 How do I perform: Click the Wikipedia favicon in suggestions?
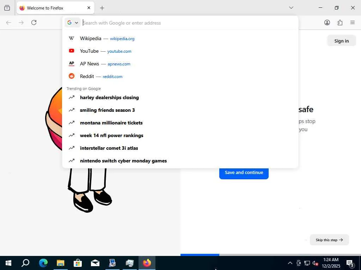tap(72, 38)
